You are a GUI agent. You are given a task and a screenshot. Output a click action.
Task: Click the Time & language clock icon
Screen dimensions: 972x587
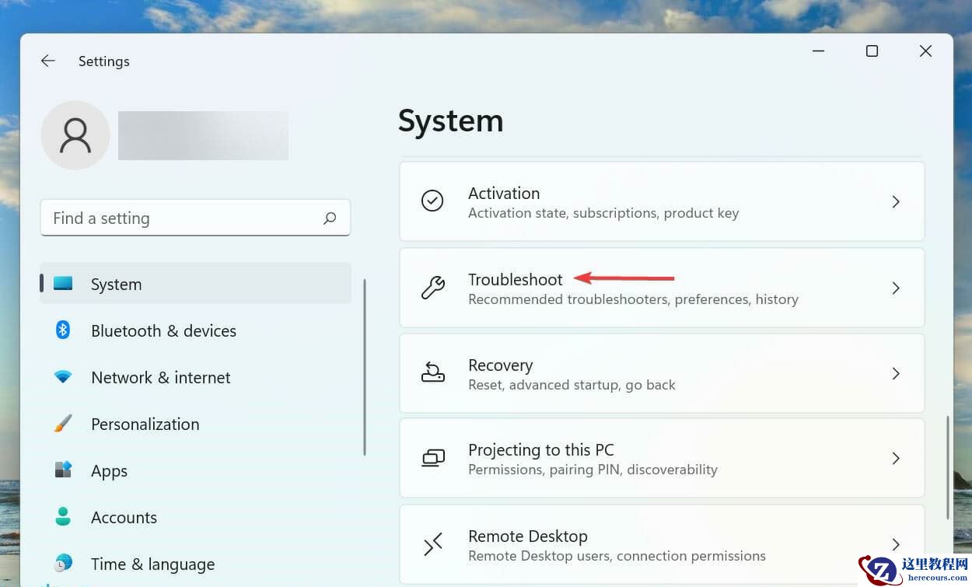pos(63,564)
